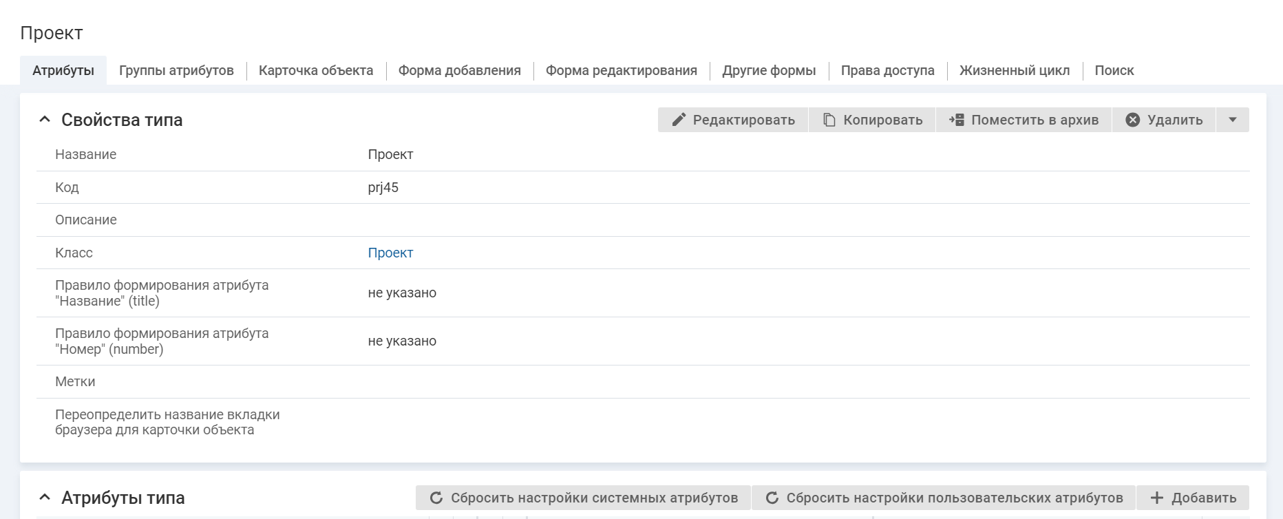Click the reset icon for пользовательских атрибутов
The image size is (1283, 519).
pyautogui.click(x=772, y=498)
